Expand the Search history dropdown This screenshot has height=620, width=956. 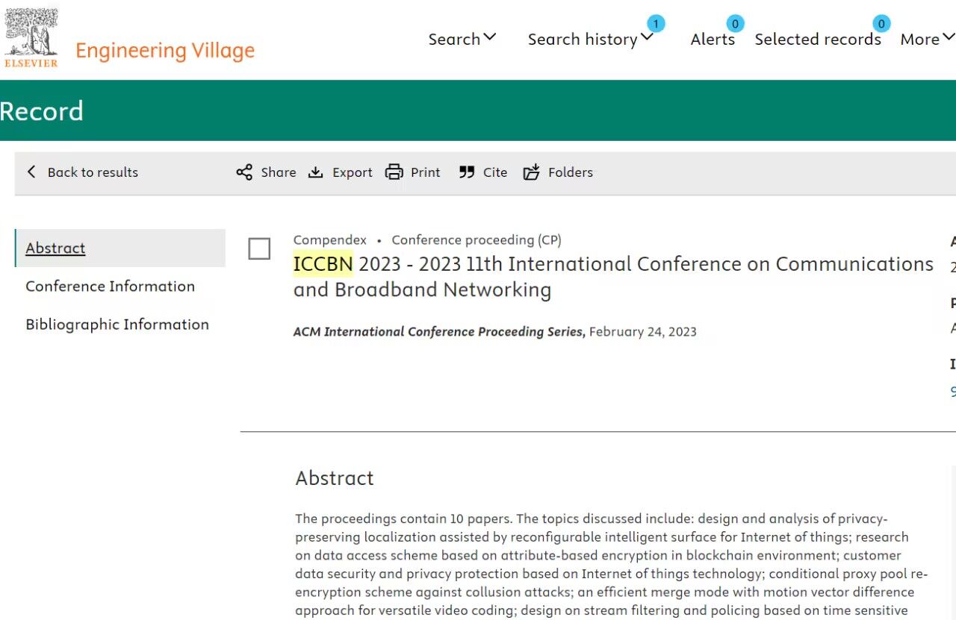click(x=590, y=39)
